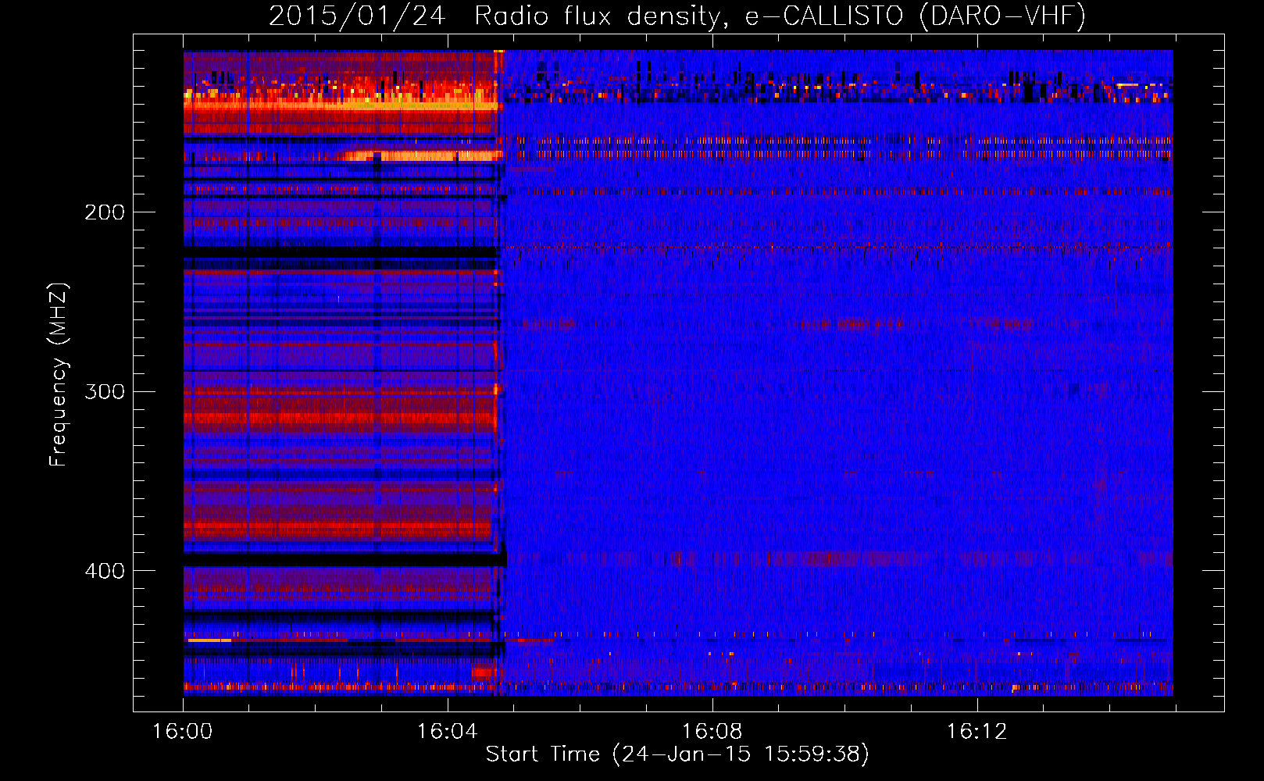Viewport: 1264px width, 781px height.
Task: Click the "300" frequency tick label
Action: point(105,391)
